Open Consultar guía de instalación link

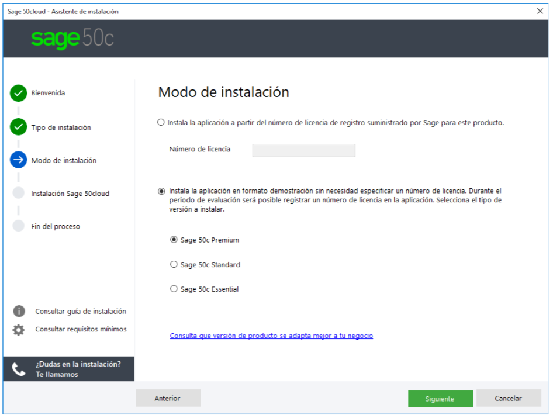pyautogui.click(x=81, y=311)
